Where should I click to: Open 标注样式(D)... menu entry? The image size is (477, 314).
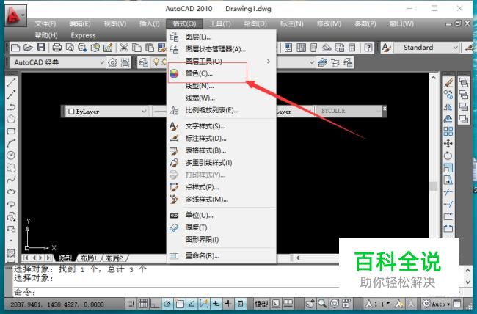click(221, 139)
